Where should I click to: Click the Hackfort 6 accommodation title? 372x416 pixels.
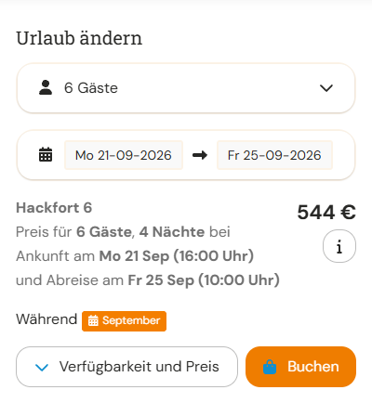pos(54,208)
